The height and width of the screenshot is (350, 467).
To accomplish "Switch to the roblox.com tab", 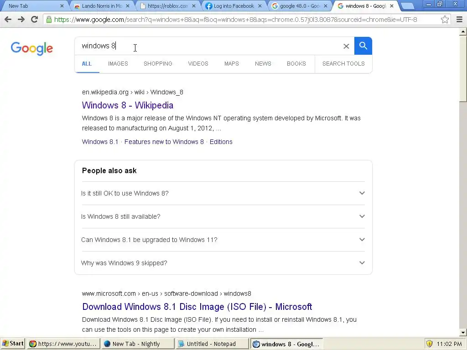I will coord(167,6).
